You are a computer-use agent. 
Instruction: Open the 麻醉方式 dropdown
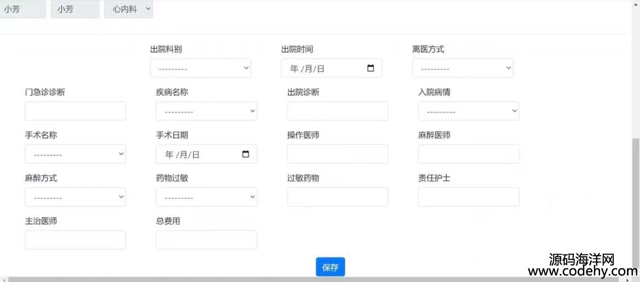coord(75,197)
